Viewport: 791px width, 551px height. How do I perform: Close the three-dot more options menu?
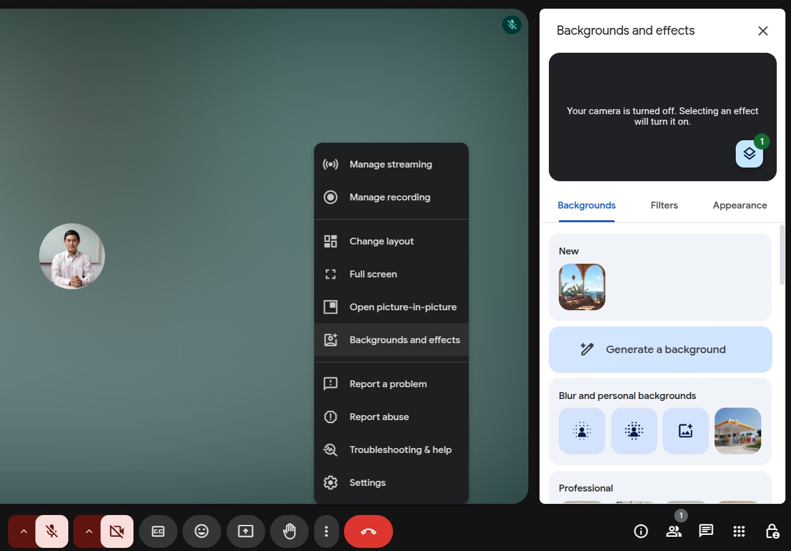(326, 531)
